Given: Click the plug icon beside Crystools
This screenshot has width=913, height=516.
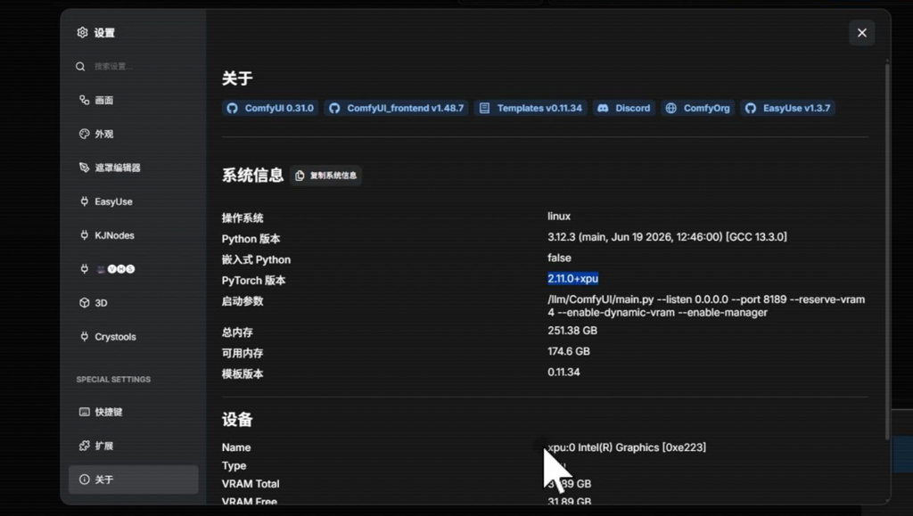Looking at the screenshot, I should coord(85,336).
